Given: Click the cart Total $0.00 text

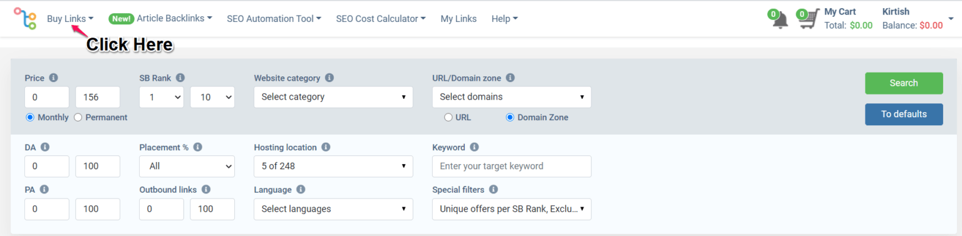Looking at the screenshot, I should point(848,26).
